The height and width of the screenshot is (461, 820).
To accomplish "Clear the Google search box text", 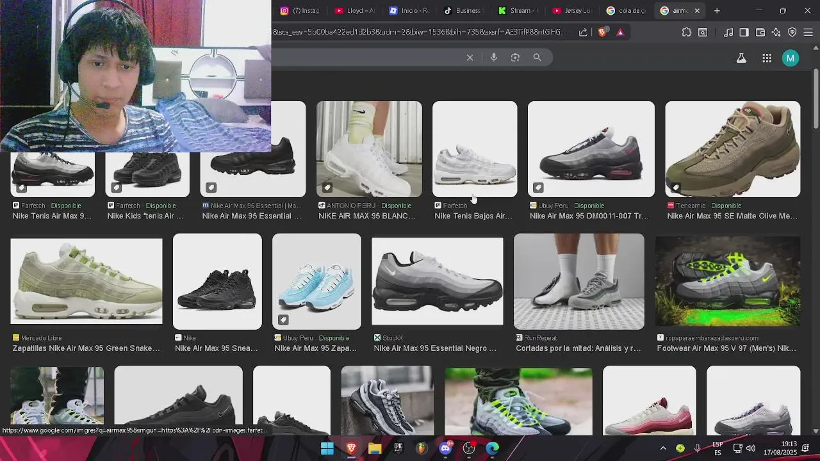I will [470, 58].
